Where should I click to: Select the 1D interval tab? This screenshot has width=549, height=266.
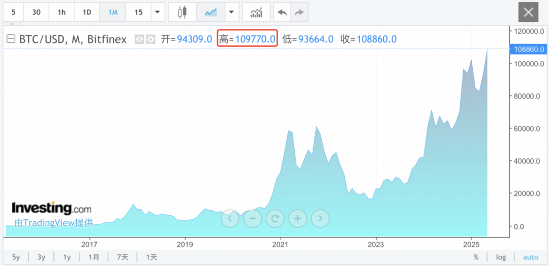87,12
